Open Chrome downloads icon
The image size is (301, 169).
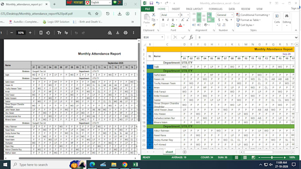click(x=120, y=14)
